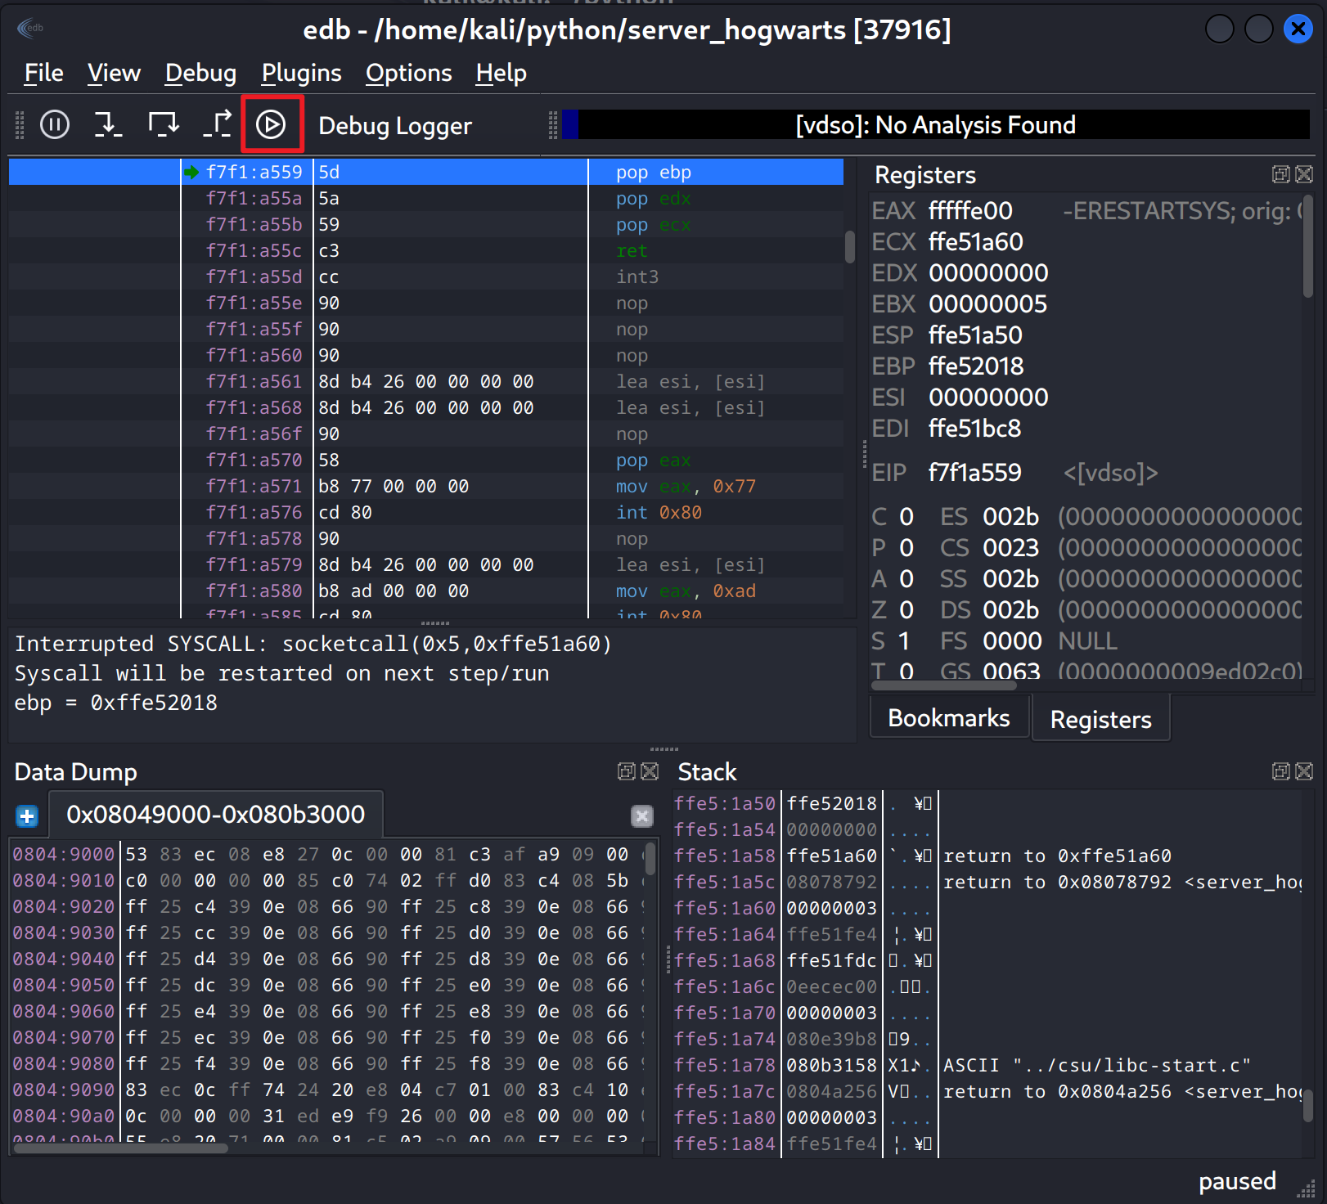
Task: Click the analysis bar drag handle
Action: (553, 125)
